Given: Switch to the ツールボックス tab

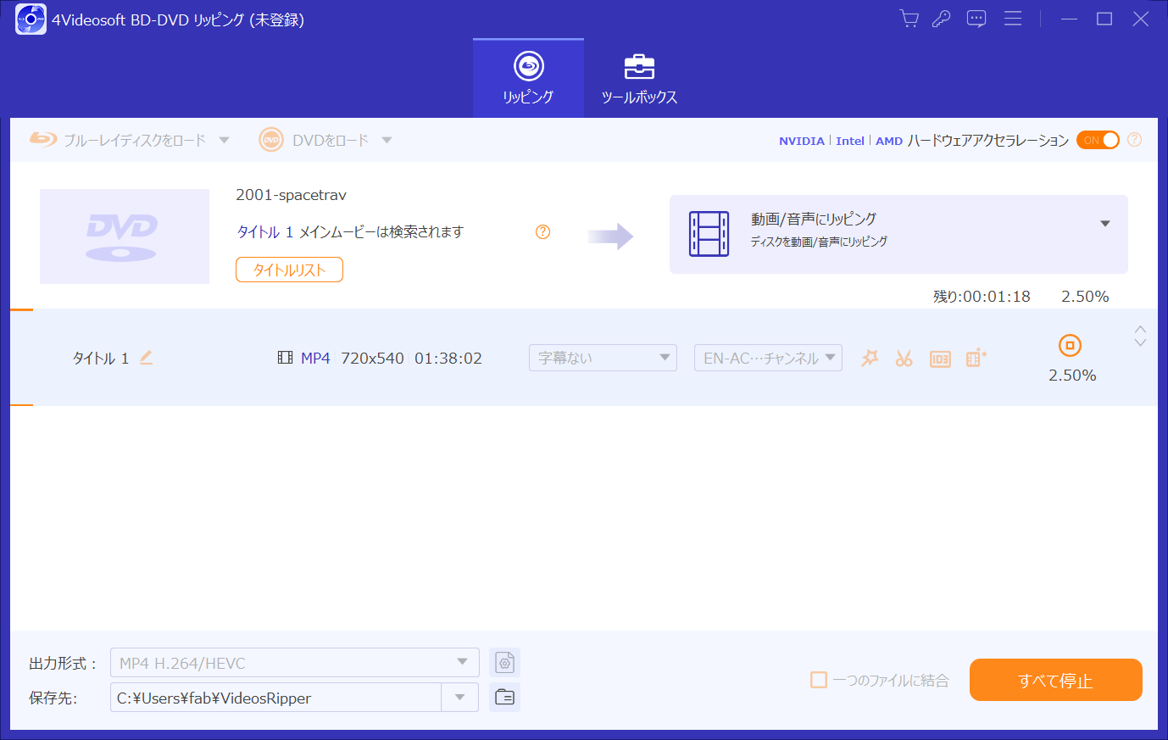Looking at the screenshot, I should pos(639,78).
